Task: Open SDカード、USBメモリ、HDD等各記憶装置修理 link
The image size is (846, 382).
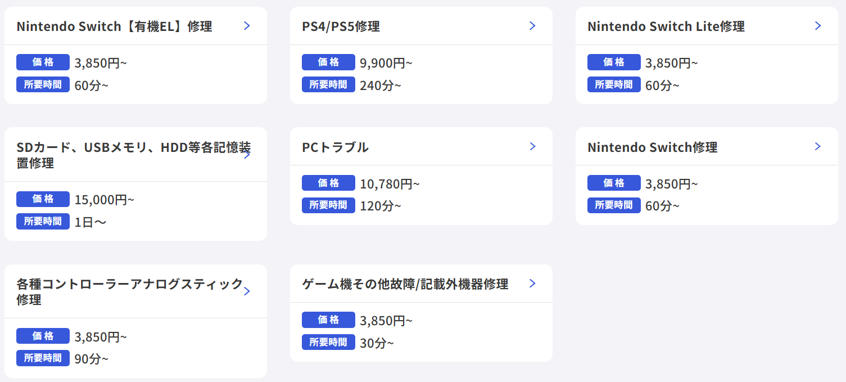Action: tap(133, 155)
